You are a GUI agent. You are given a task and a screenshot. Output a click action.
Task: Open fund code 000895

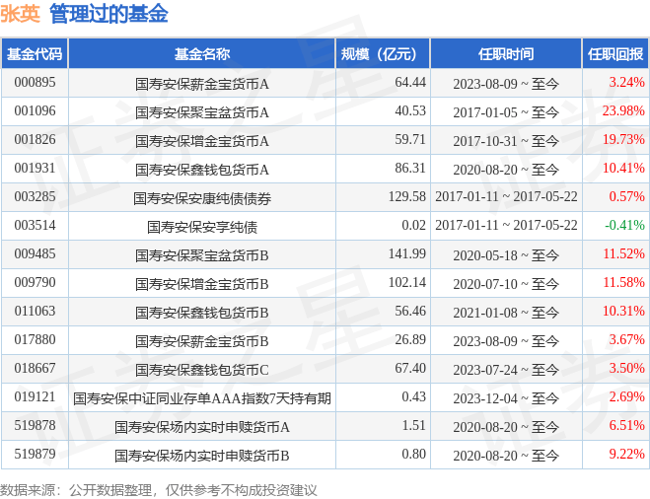coord(35,83)
